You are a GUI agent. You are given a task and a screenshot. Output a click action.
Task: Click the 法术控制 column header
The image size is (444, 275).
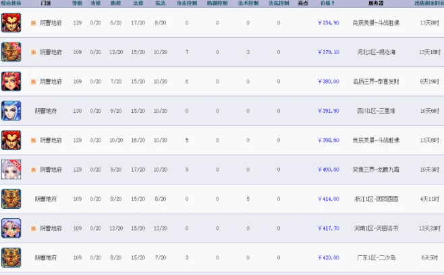[x=248, y=3]
